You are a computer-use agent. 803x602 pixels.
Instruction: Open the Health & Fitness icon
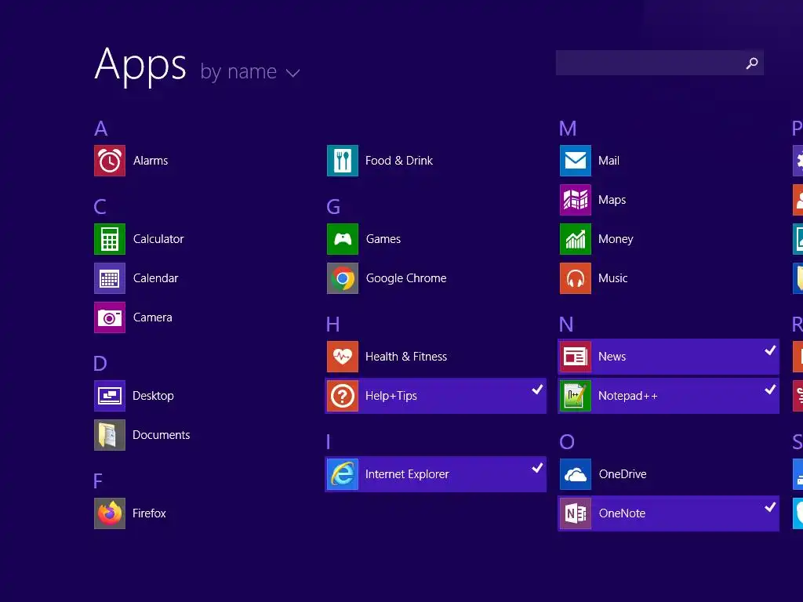343,357
